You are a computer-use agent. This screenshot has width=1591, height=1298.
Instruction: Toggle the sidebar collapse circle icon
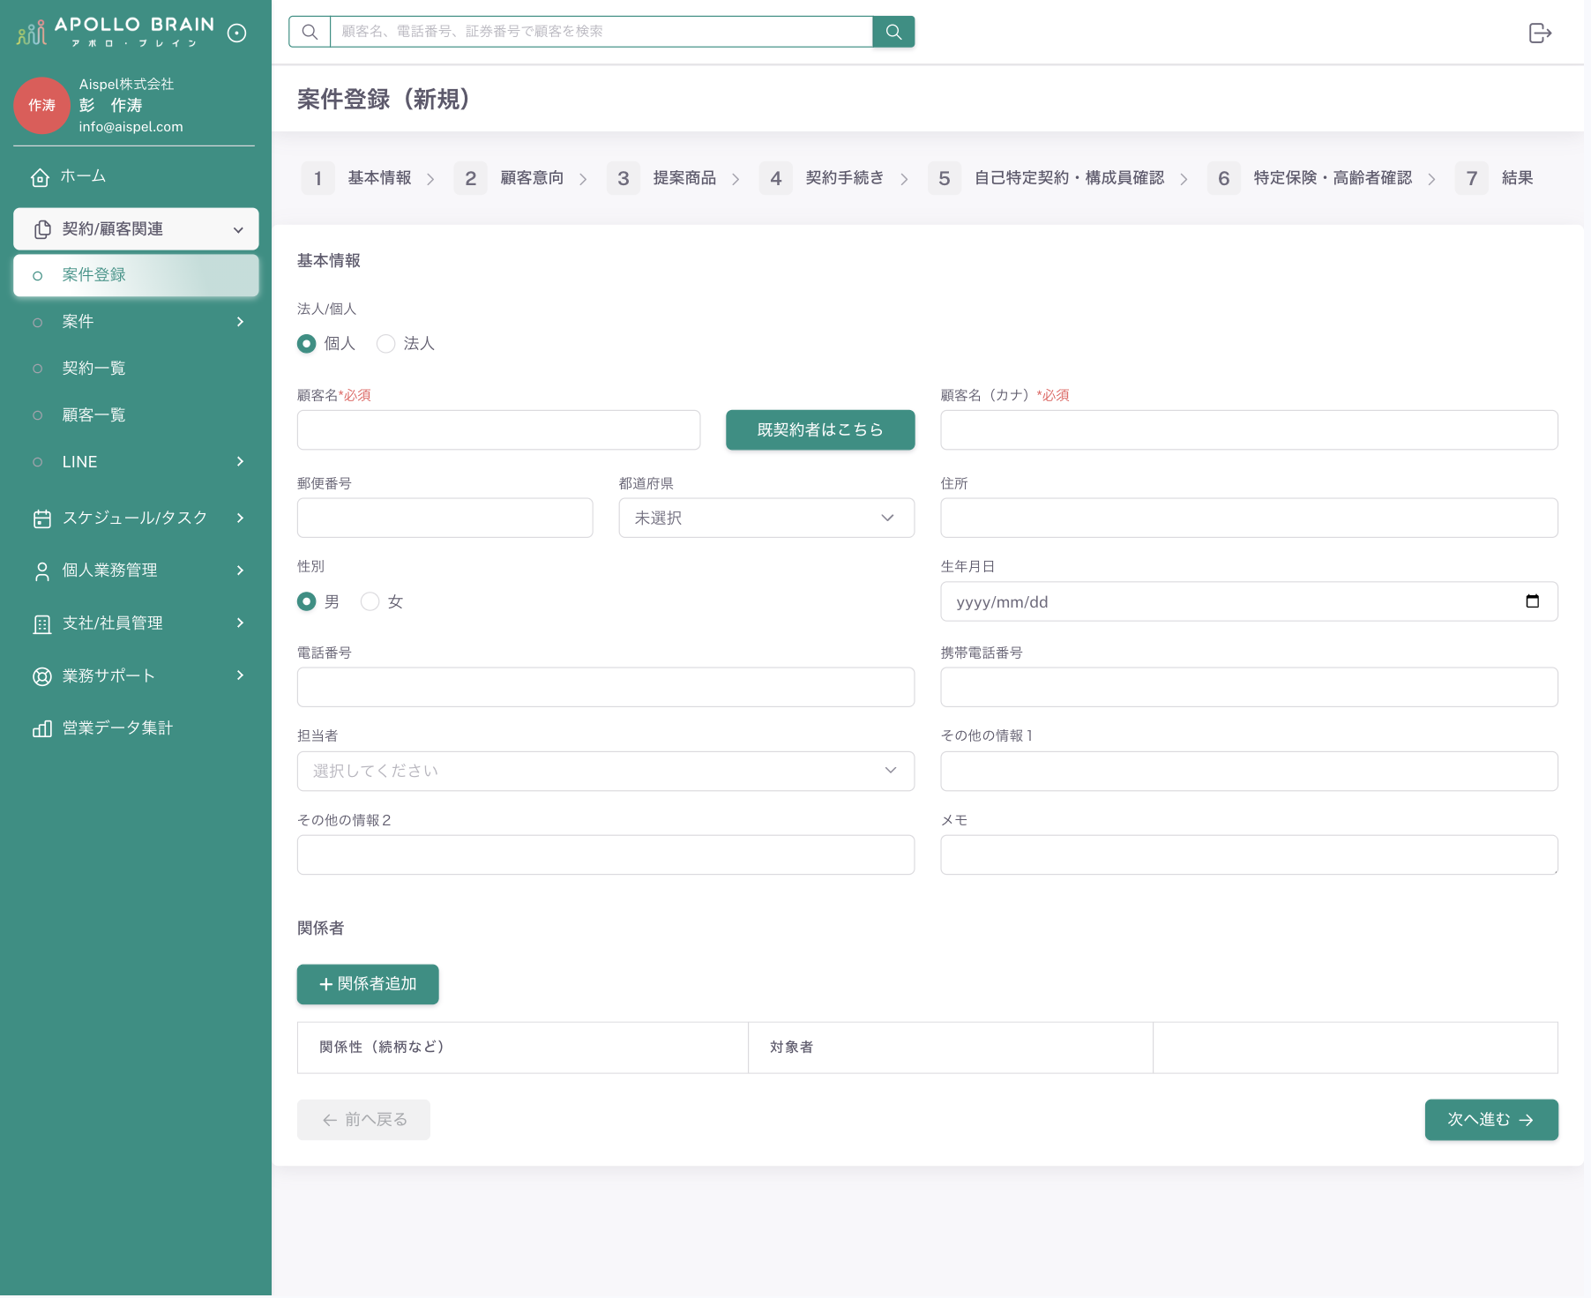pos(236,34)
